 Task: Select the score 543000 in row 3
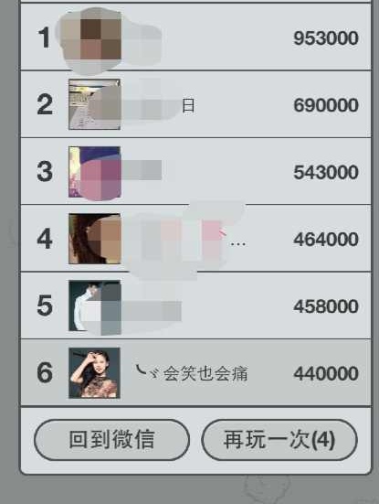pos(326,172)
